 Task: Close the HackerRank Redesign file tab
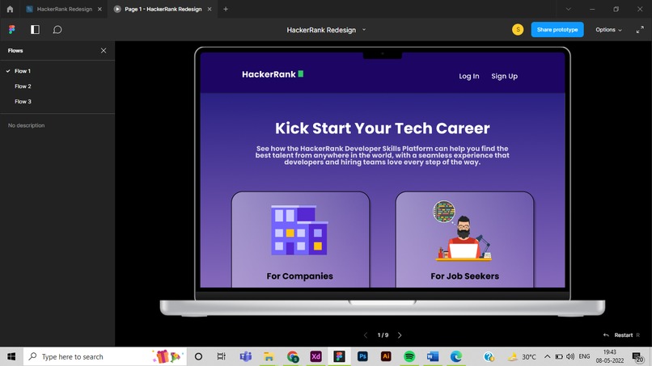point(99,9)
